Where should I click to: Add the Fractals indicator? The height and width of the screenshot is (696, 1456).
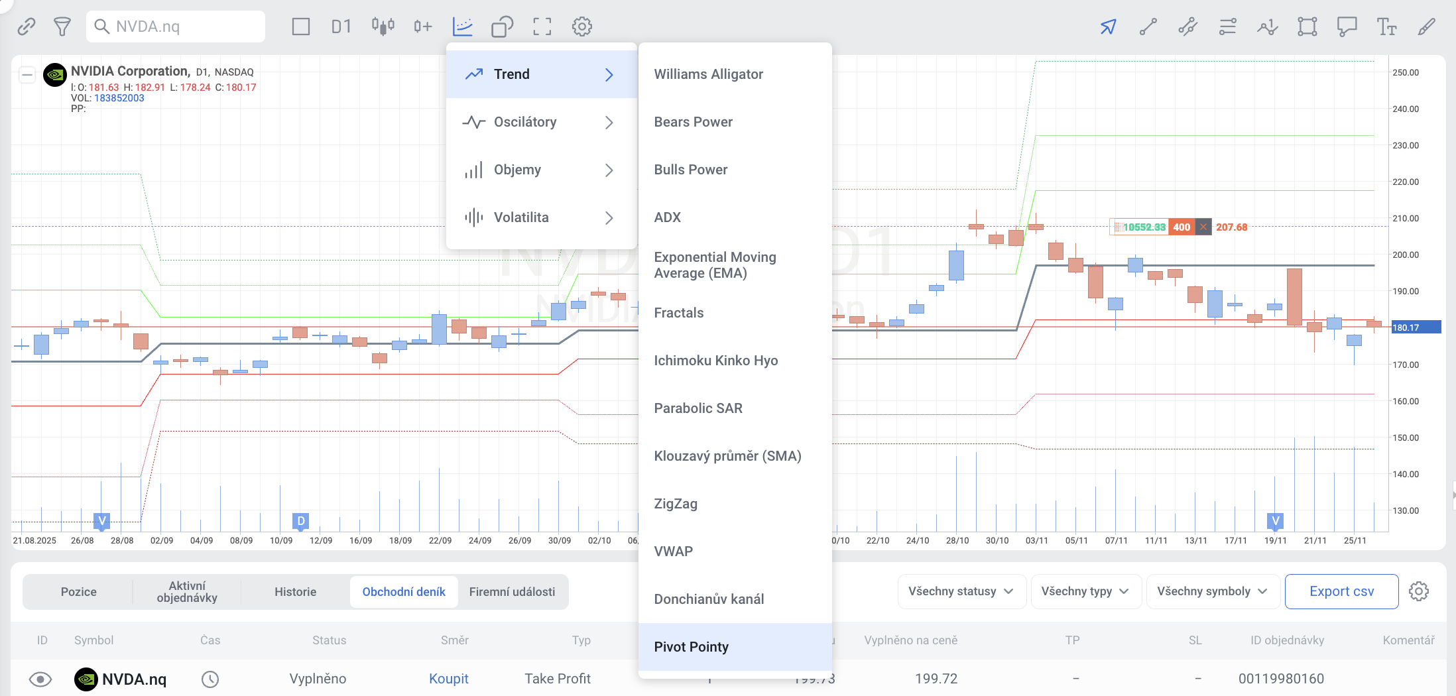(x=735, y=313)
